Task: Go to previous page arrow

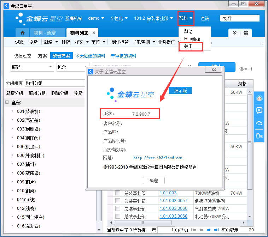Action: 201,230
